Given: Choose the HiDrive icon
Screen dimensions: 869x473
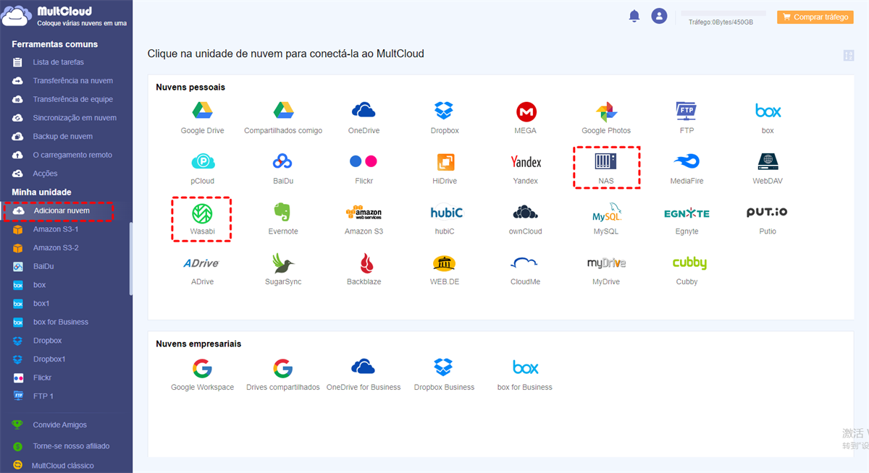Looking at the screenshot, I should pyautogui.click(x=445, y=161).
